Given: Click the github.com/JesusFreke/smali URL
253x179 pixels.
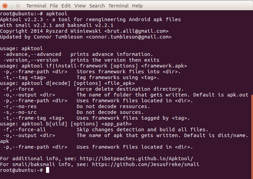Looking at the screenshot, I should tap(146, 164).
